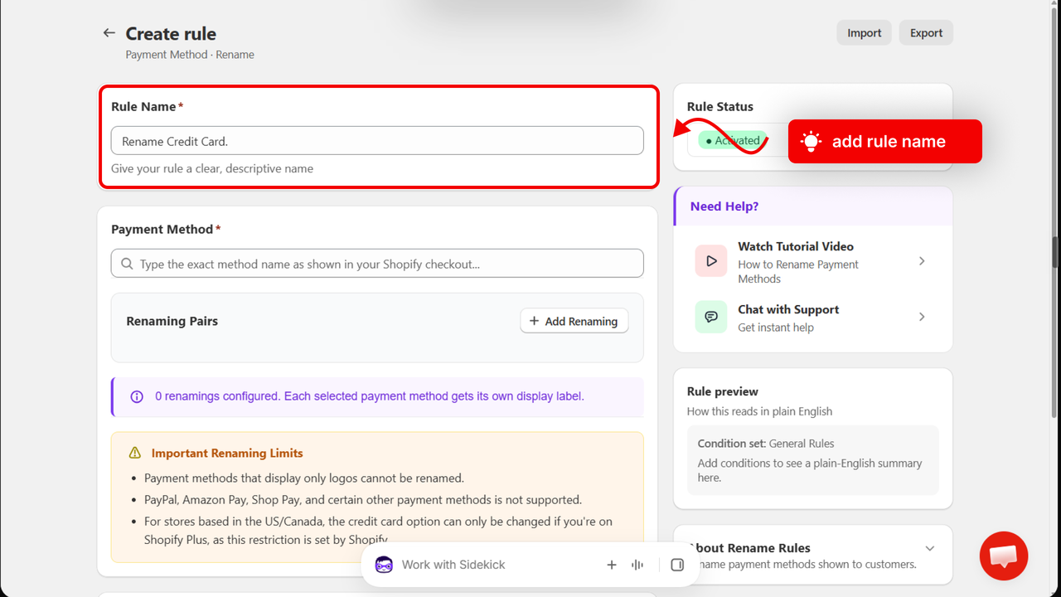Click the Activated status badge

[x=732, y=141]
